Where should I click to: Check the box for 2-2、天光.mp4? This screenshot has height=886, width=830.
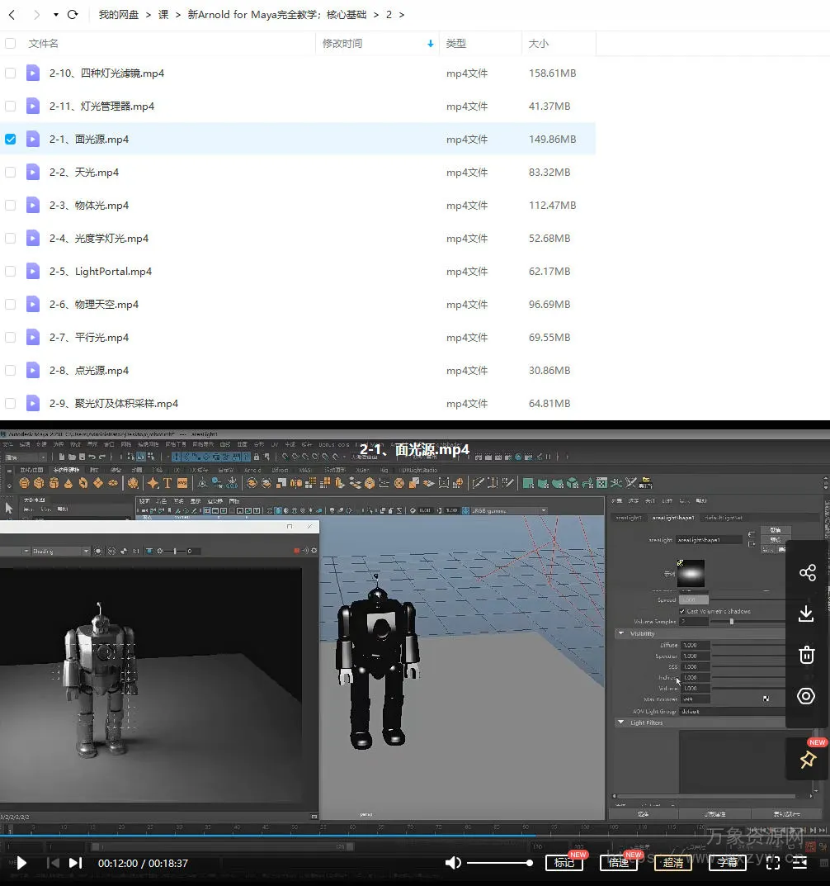(11, 173)
